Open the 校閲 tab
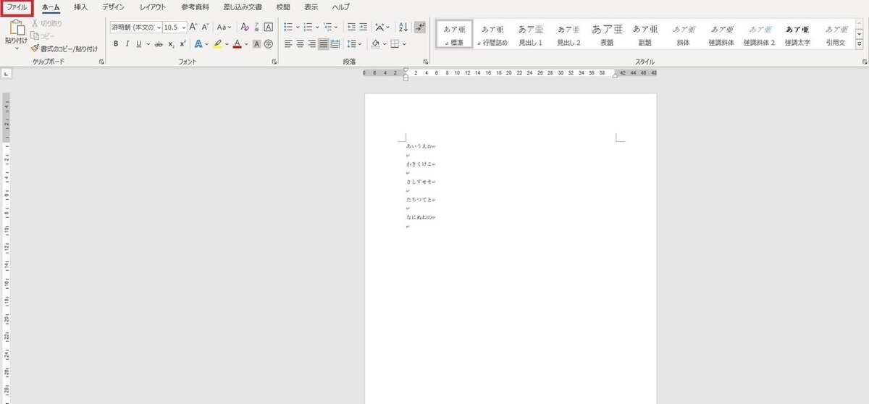The width and height of the screenshot is (869, 404). click(283, 7)
